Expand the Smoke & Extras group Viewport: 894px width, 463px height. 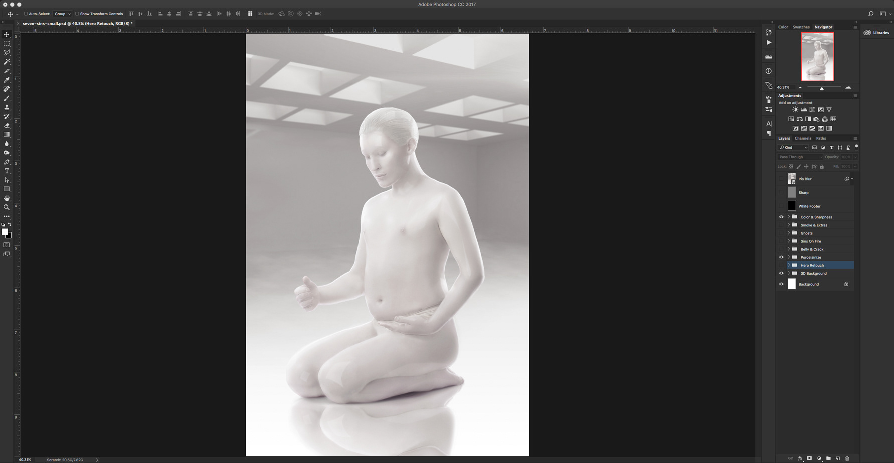789,225
